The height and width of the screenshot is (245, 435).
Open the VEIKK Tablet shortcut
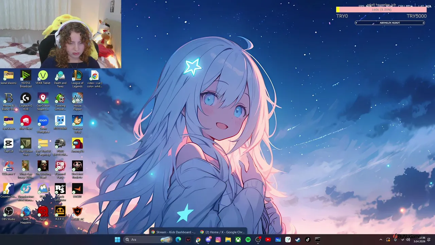tap(43, 78)
